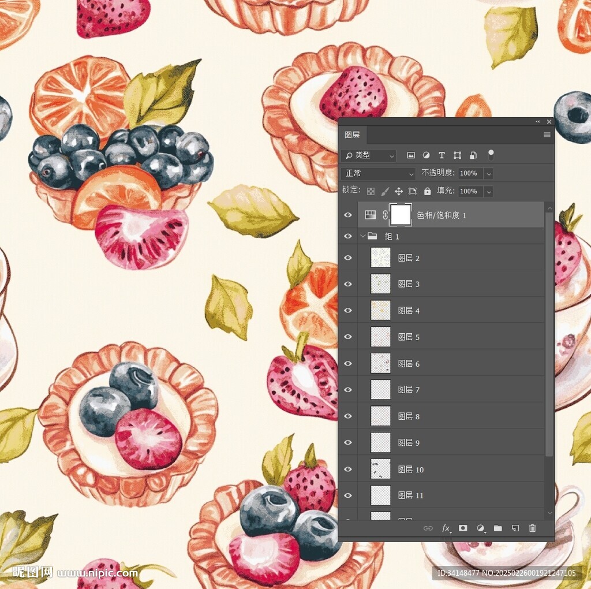Filter layers by pixel image type
The height and width of the screenshot is (589, 591).
[x=411, y=155]
